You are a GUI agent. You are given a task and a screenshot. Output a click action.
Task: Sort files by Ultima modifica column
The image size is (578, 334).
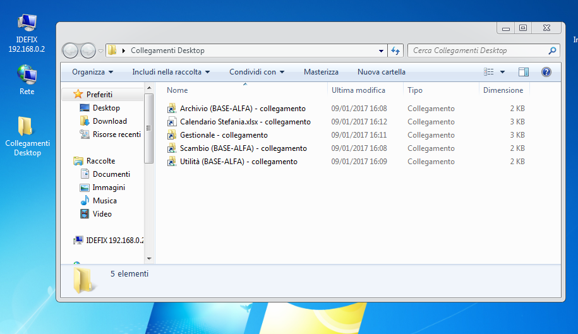click(x=358, y=90)
